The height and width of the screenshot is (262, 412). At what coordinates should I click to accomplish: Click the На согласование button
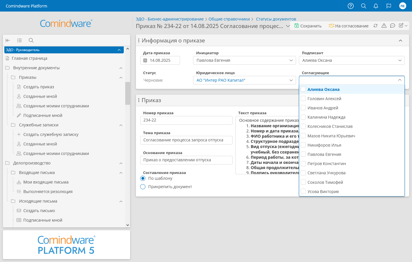click(x=349, y=26)
